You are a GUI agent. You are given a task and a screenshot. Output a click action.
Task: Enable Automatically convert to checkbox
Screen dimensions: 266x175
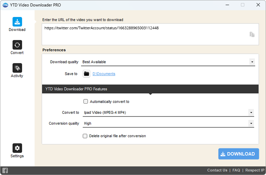click(x=86, y=101)
